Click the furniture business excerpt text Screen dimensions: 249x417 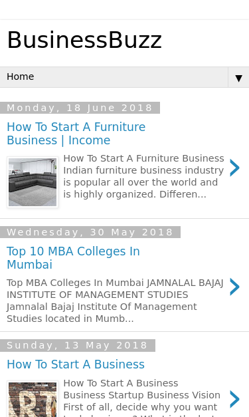(143, 176)
